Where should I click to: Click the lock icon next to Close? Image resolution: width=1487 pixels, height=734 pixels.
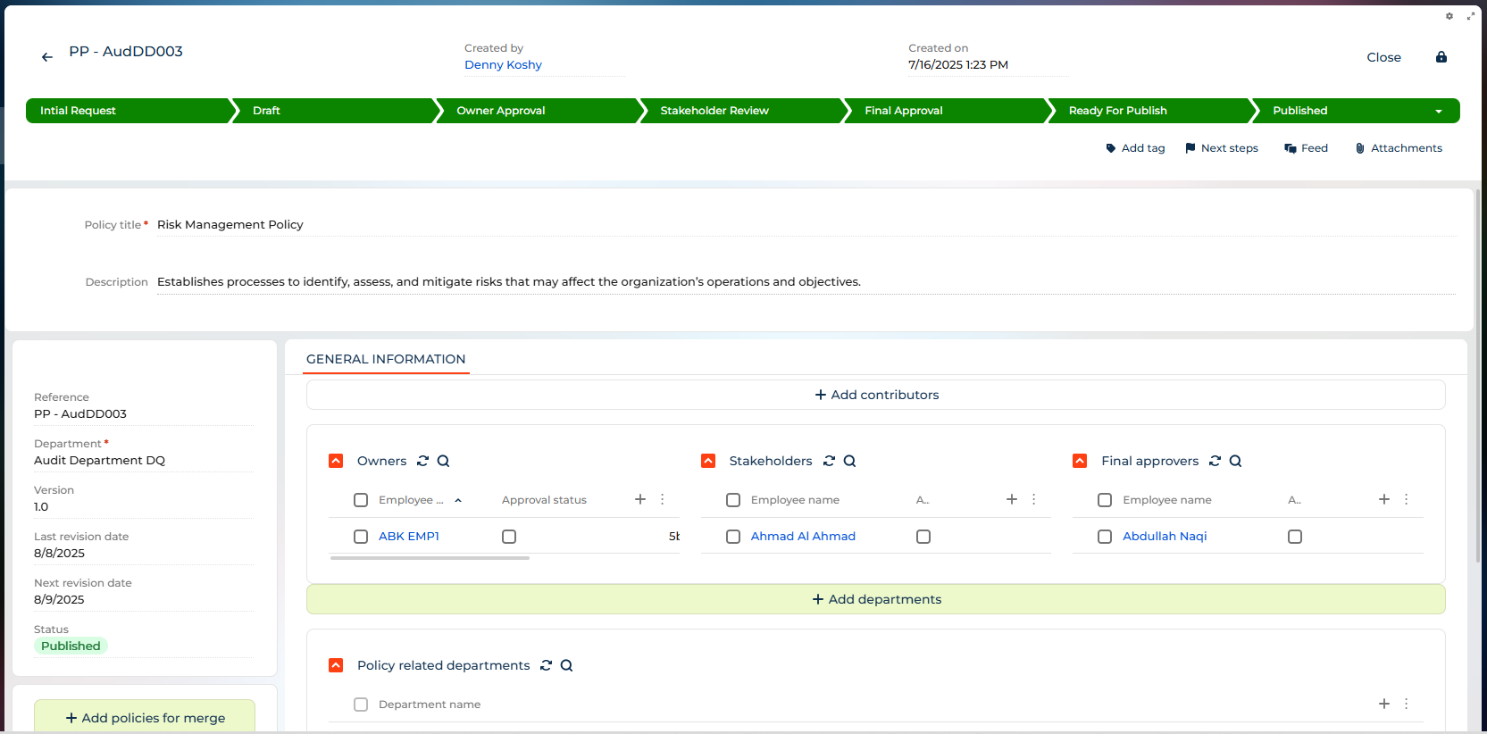(1441, 57)
